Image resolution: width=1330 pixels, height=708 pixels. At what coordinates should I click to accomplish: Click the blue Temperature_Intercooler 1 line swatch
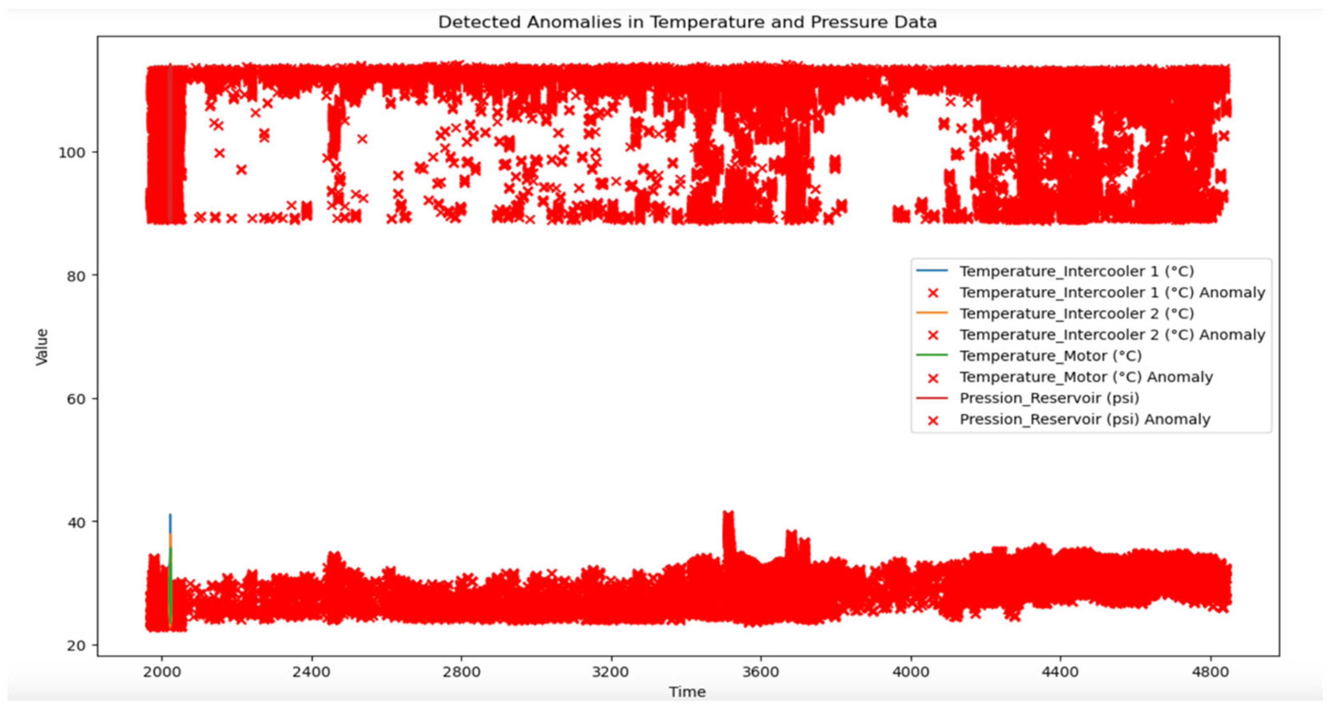932,271
